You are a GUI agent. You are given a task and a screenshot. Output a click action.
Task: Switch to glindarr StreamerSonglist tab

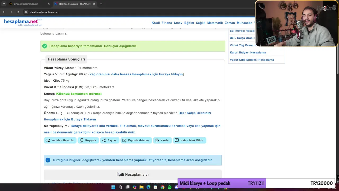(x=29, y=4)
